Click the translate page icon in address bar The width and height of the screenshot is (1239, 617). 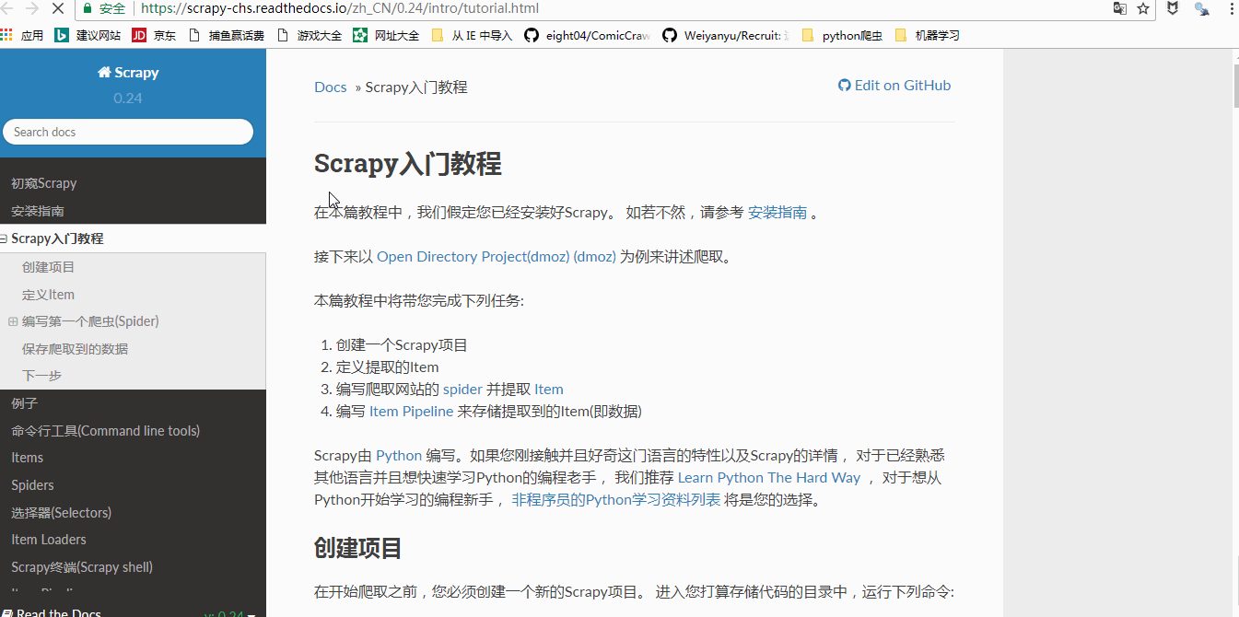pyautogui.click(x=1119, y=8)
